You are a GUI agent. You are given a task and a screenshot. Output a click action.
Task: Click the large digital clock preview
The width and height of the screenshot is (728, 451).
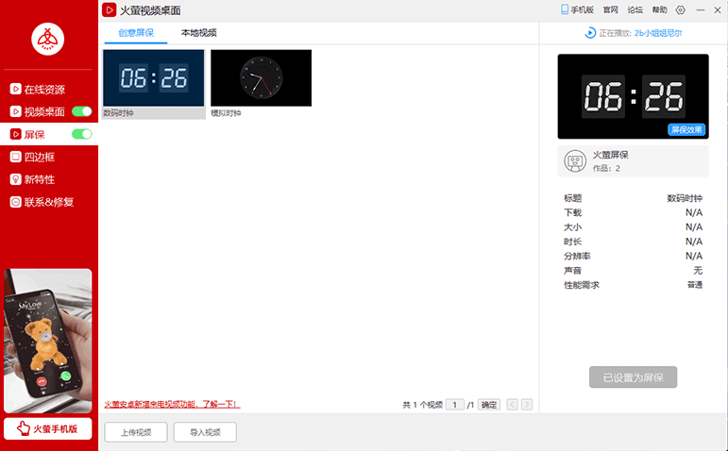tap(633, 96)
